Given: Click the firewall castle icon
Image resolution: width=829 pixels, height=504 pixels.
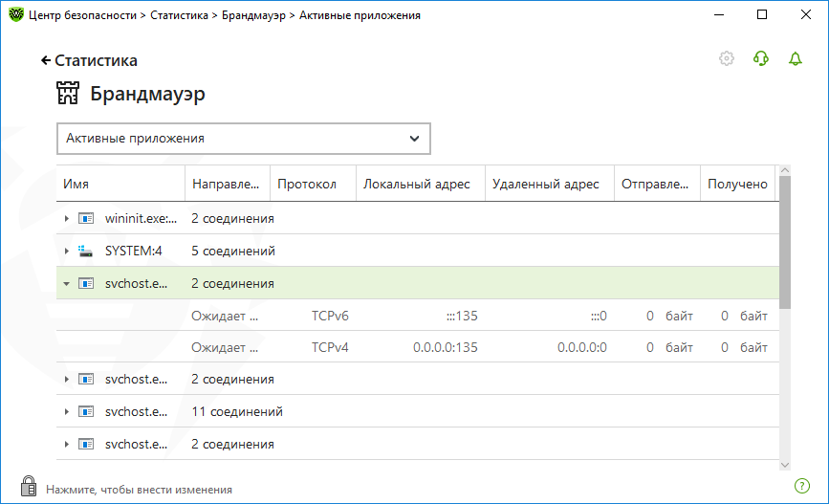Looking at the screenshot, I should click(x=68, y=93).
